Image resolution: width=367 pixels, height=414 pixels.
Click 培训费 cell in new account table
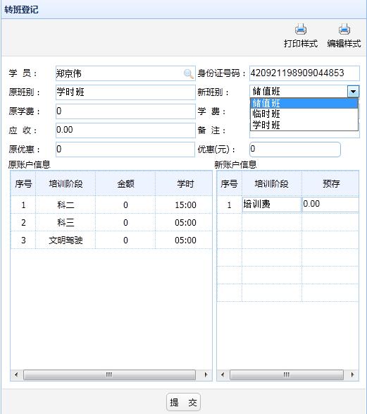(x=272, y=204)
